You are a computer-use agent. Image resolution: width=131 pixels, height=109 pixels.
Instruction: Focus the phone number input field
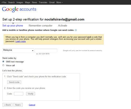pyautogui.click(x=46, y=50)
